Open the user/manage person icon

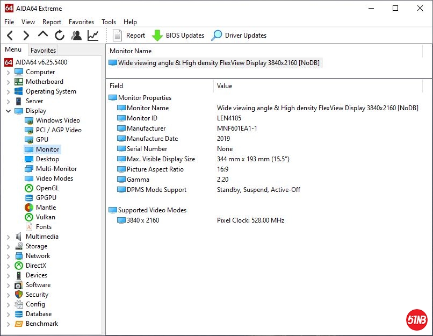(76, 35)
